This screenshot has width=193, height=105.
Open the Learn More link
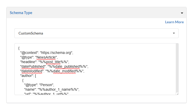pos(174,22)
